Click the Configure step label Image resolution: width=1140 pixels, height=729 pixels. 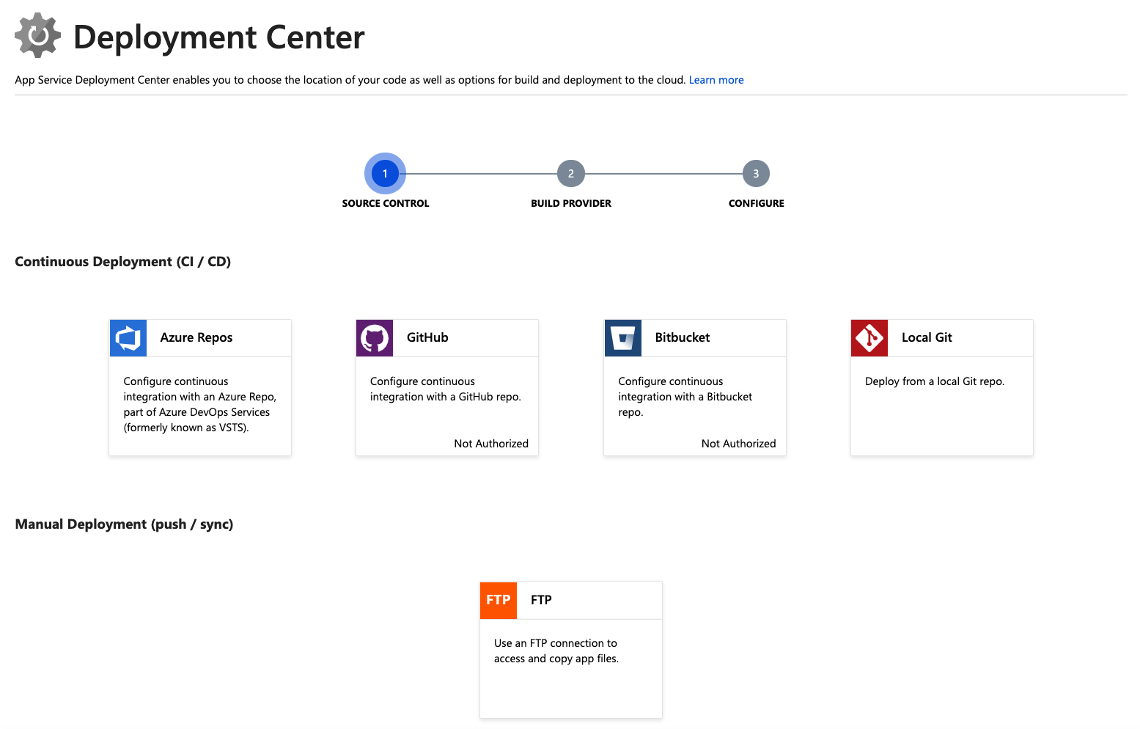point(756,203)
